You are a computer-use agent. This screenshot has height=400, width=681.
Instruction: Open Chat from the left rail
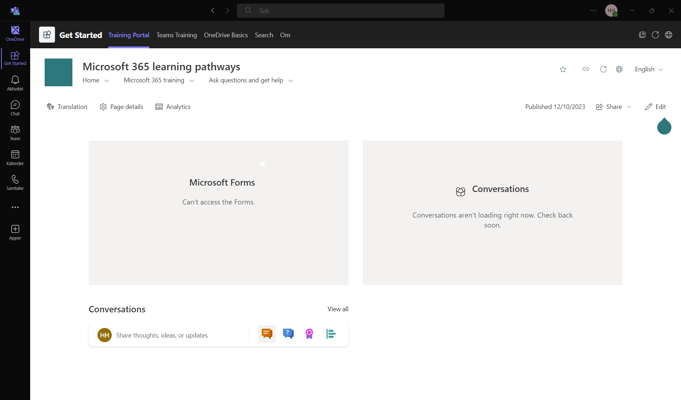pos(15,108)
